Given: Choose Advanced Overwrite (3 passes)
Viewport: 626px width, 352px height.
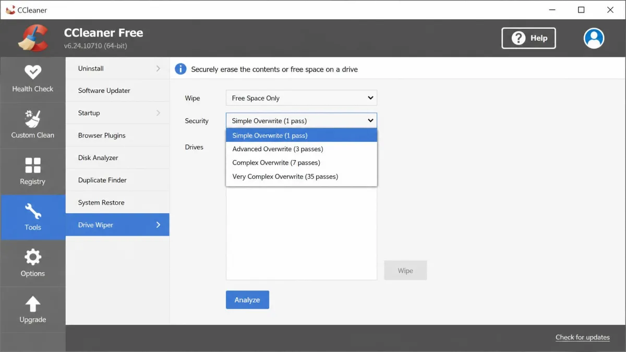Looking at the screenshot, I should tap(302, 149).
